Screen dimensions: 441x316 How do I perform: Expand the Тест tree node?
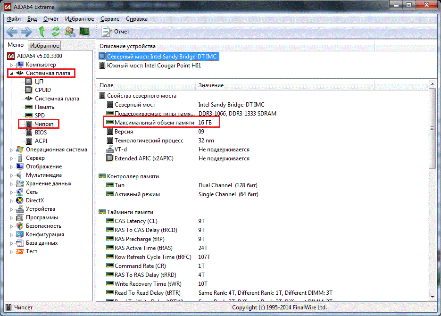11,251
